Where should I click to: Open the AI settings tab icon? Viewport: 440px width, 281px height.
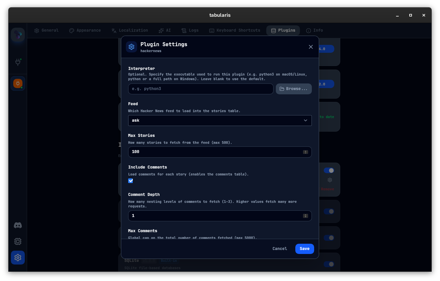161,30
